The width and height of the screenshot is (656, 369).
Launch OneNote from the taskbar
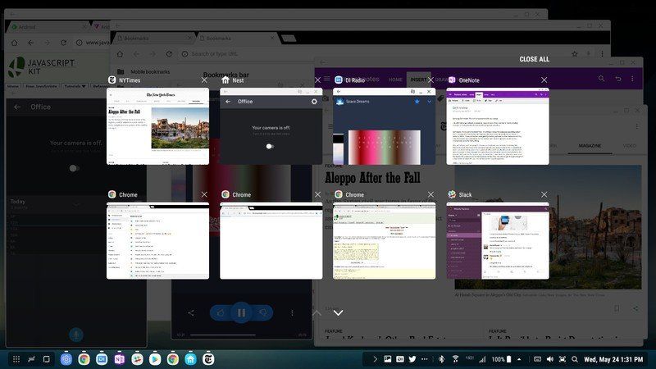[120, 359]
